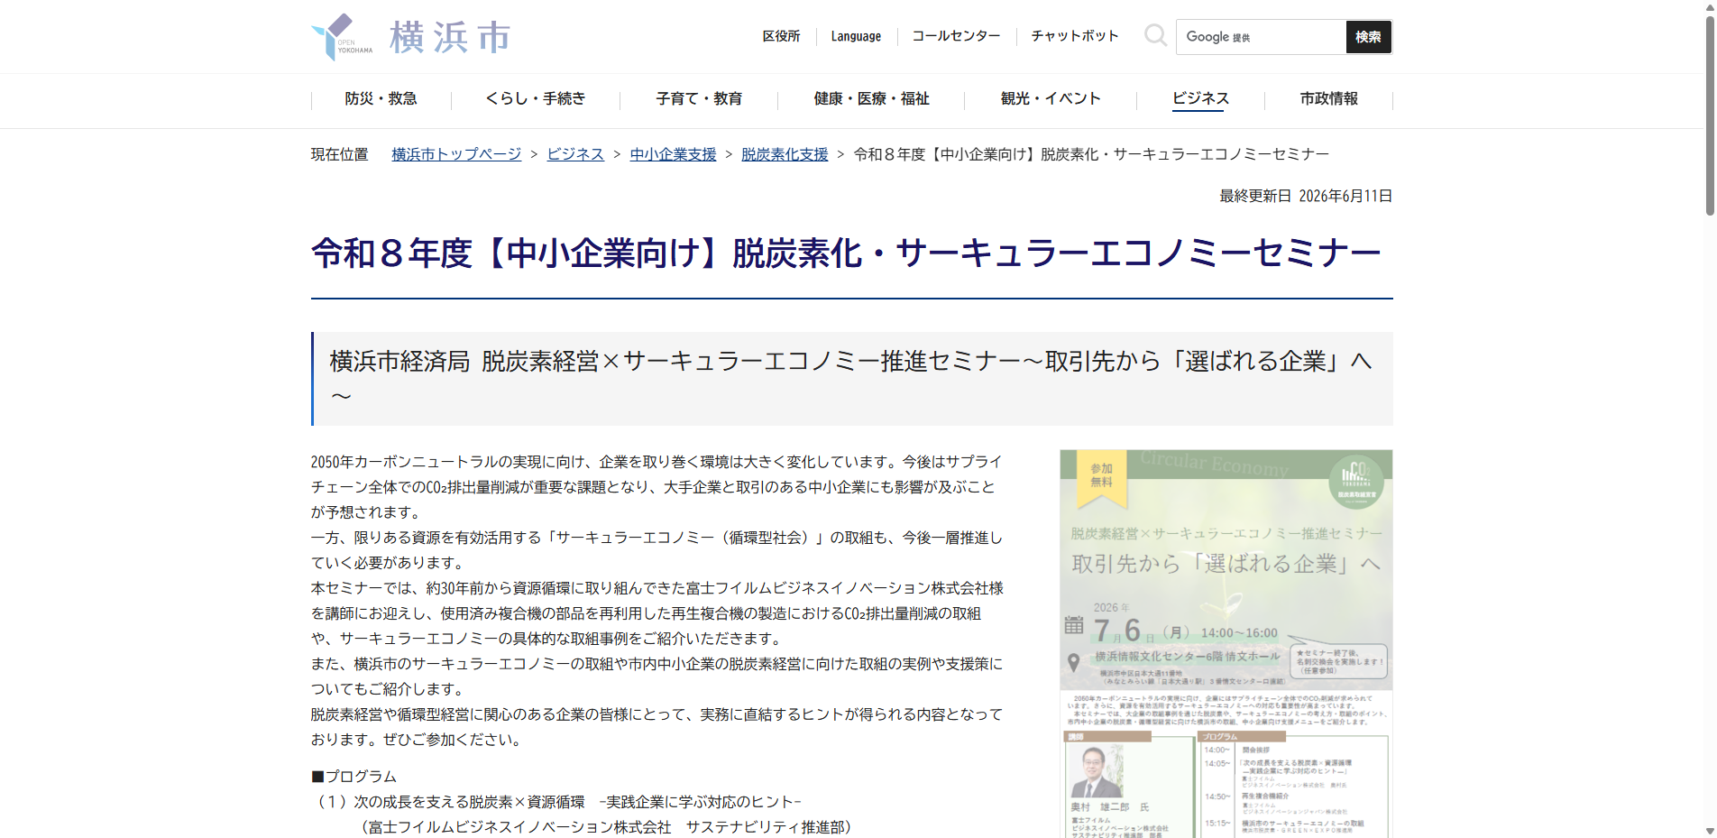Click the scrollbar up arrow
Screen dimensions: 1717x838
pos(1709,6)
